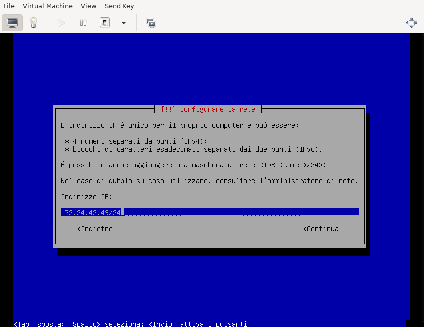Screen dimensions: 424x327
Task: Open the Virtual Machine menu
Action: tap(48, 6)
